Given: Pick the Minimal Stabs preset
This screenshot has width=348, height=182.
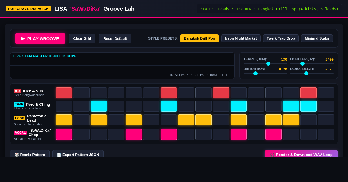Looking at the screenshot, I should (317, 38).
